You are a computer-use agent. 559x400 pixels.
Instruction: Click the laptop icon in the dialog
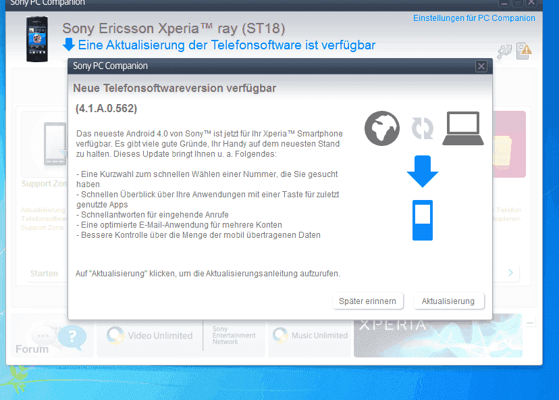[462, 128]
